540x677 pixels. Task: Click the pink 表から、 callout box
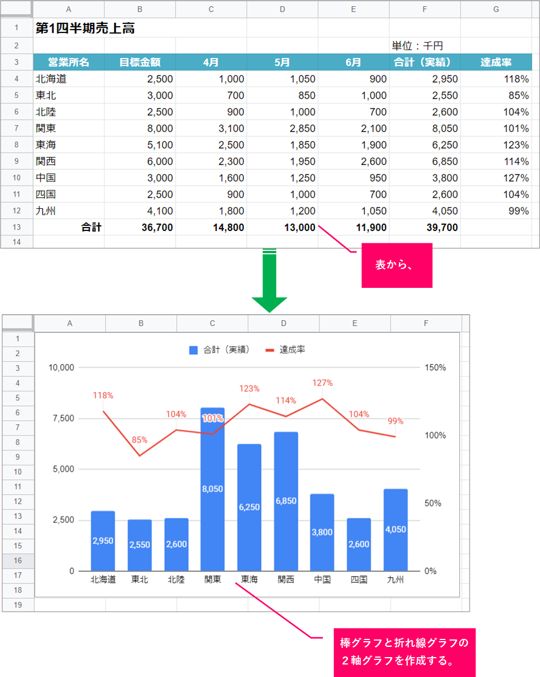click(x=397, y=265)
